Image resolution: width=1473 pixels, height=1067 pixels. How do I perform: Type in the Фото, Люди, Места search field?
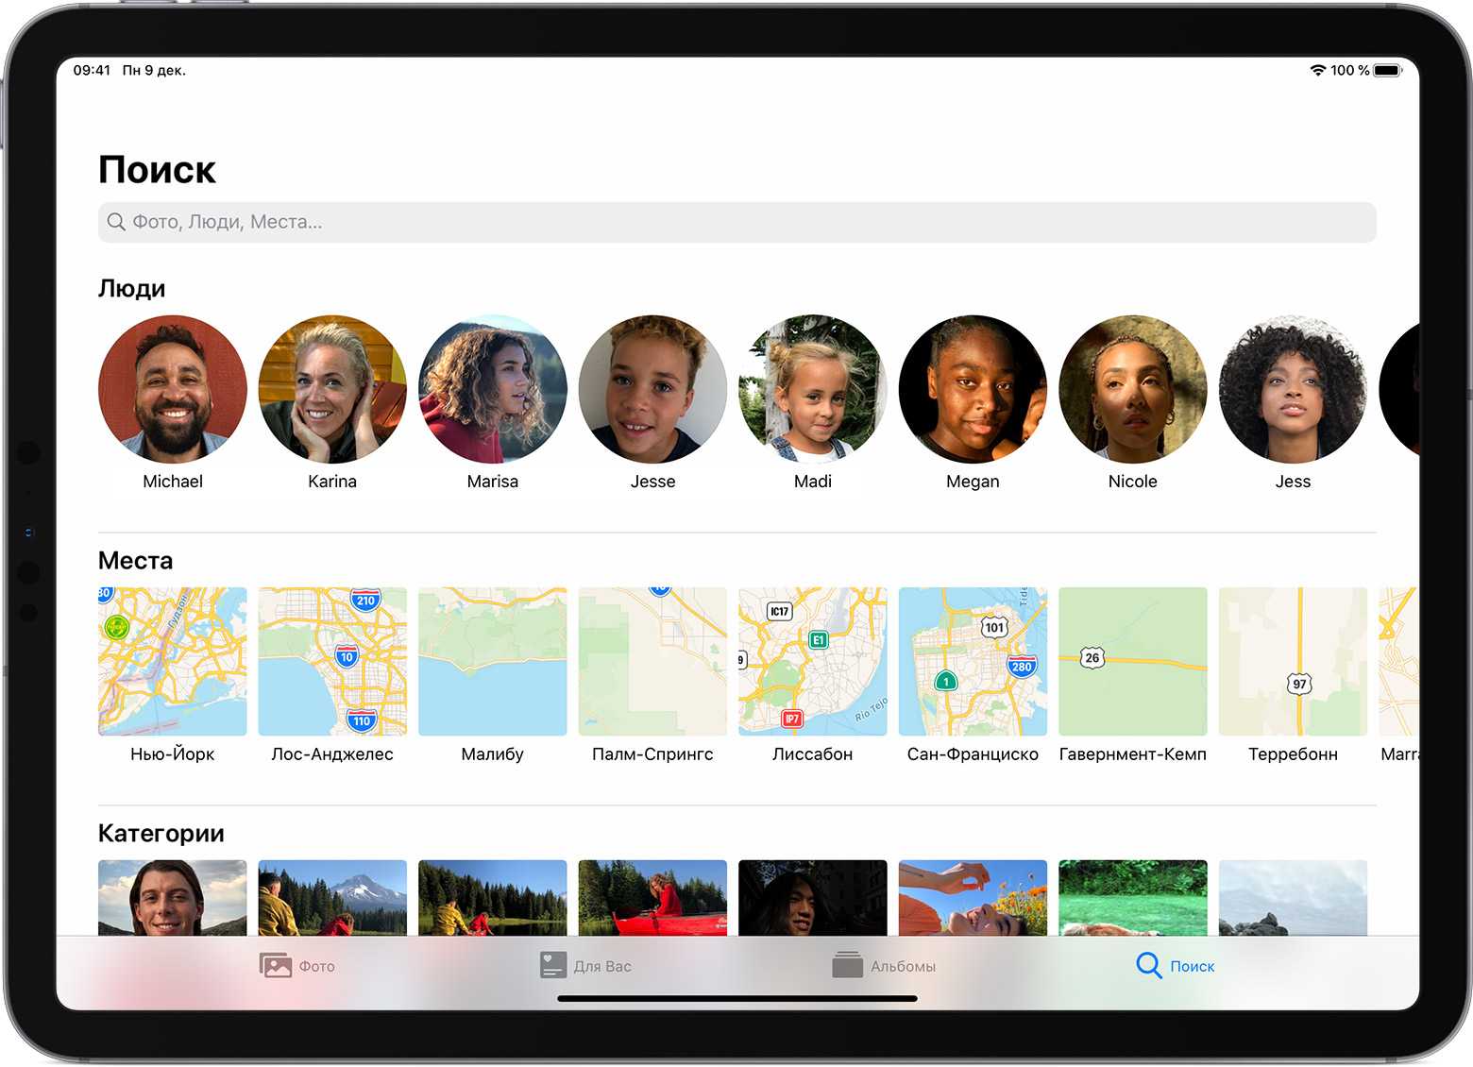pyautogui.click(x=736, y=222)
